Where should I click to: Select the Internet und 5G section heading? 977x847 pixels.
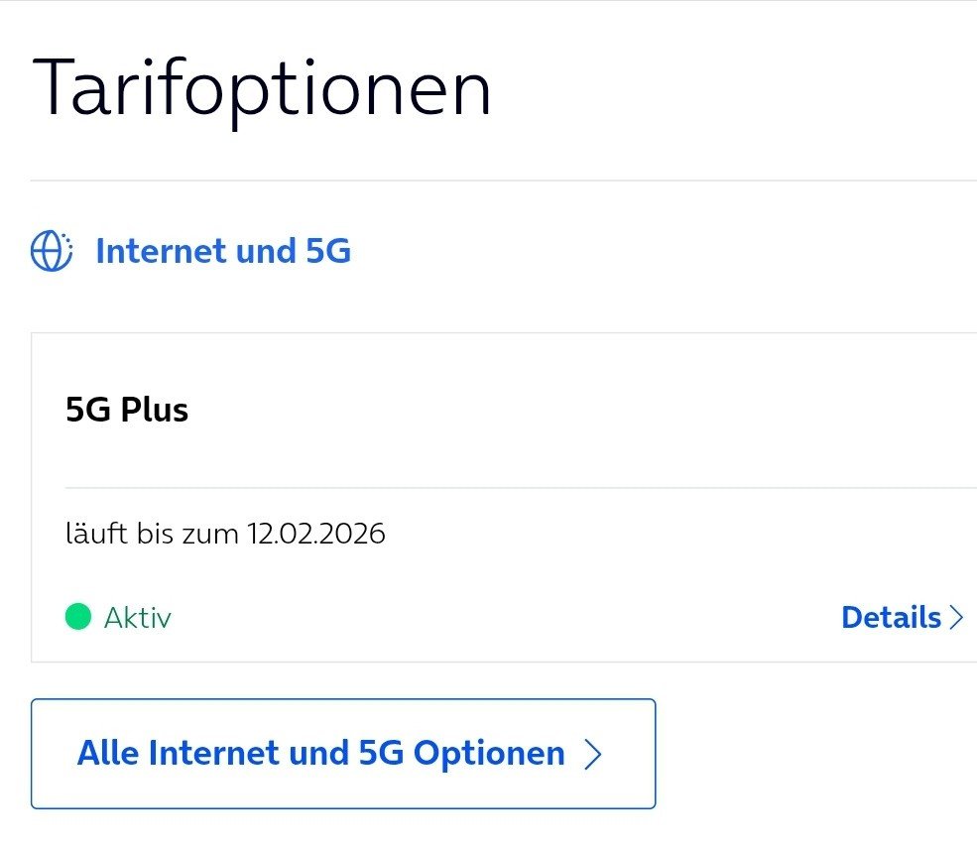point(222,252)
